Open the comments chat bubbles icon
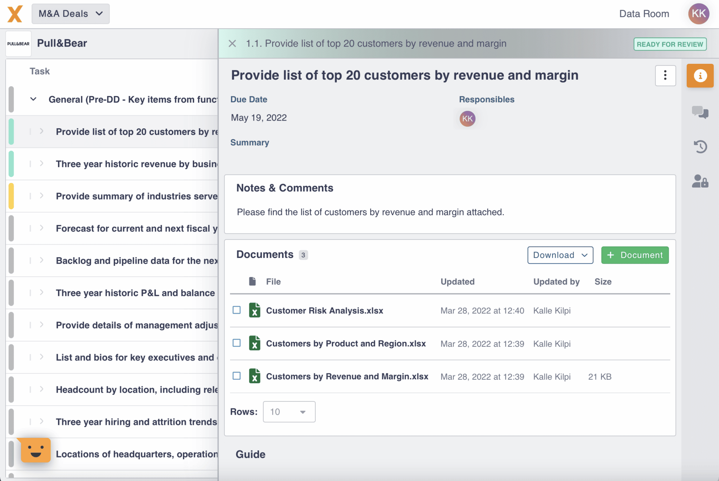 click(x=700, y=113)
